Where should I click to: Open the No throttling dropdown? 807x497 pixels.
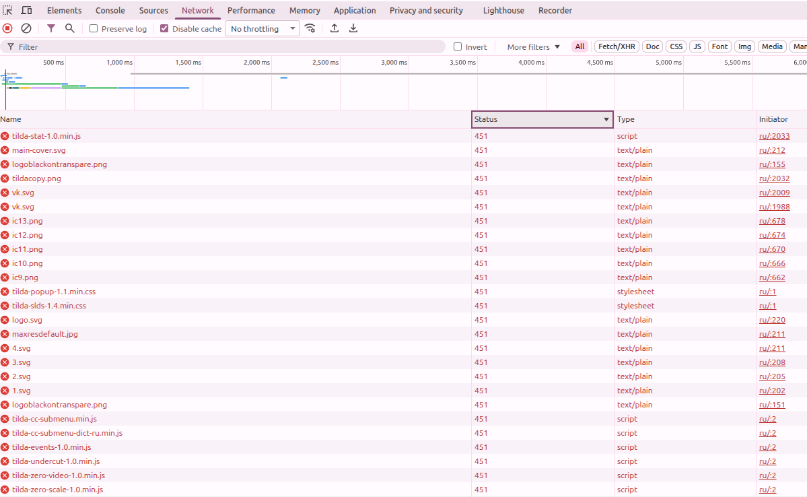262,29
